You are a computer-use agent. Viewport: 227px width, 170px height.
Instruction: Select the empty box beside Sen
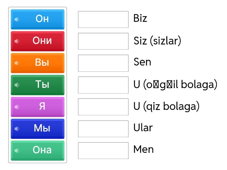pyautogui.click(x=103, y=63)
